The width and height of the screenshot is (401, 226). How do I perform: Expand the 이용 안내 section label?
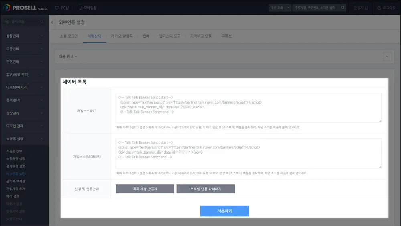coord(68,56)
